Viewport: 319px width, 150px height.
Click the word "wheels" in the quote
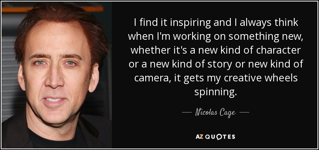point(281,78)
